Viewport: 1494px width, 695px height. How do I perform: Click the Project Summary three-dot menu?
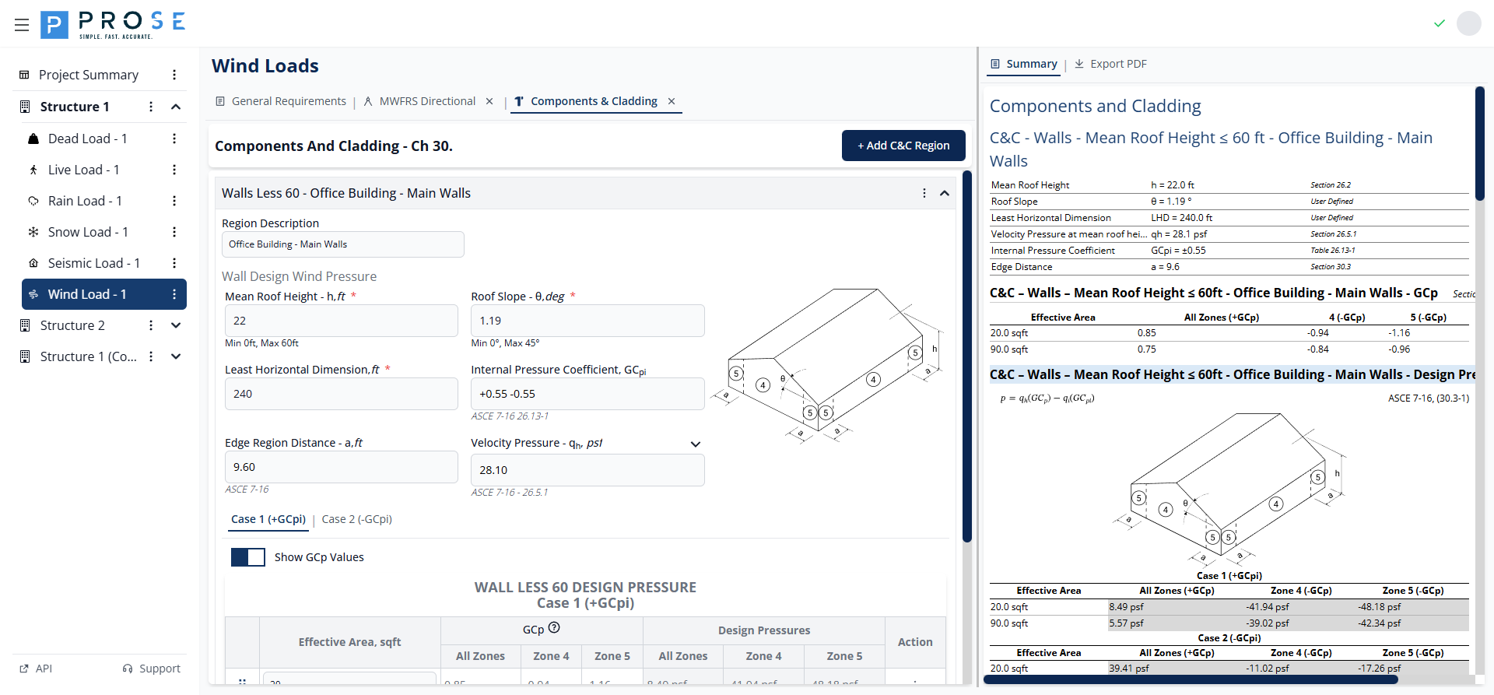[174, 75]
